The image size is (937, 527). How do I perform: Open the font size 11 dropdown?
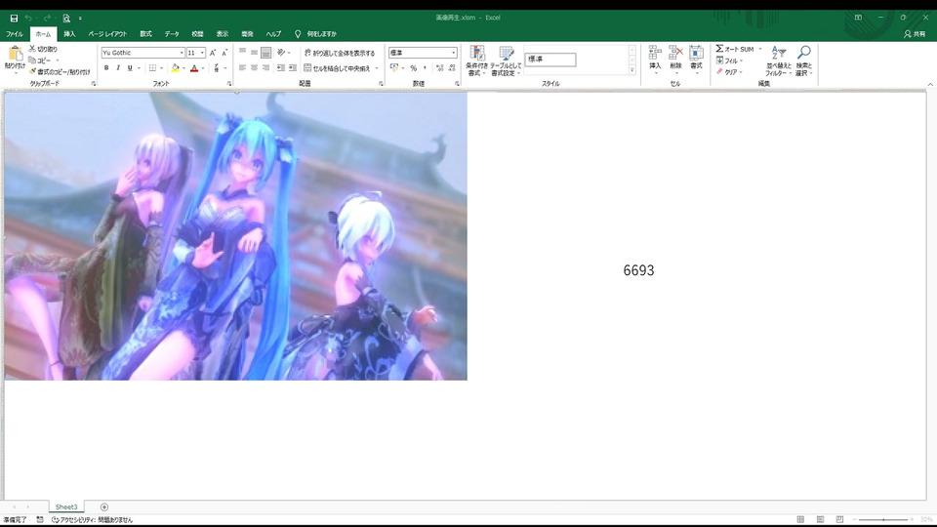click(x=203, y=53)
